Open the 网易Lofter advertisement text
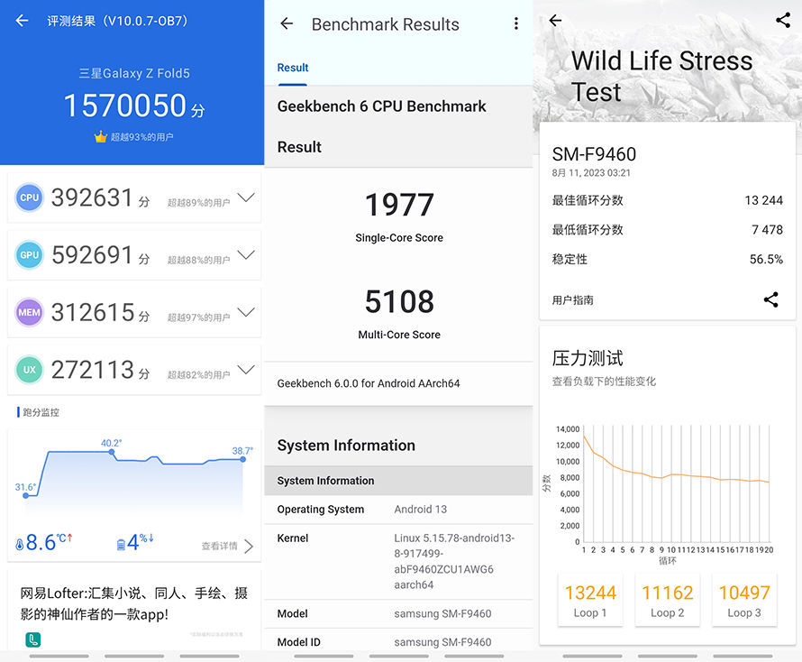The width and height of the screenshot is (802, 662). coord(134,603)
